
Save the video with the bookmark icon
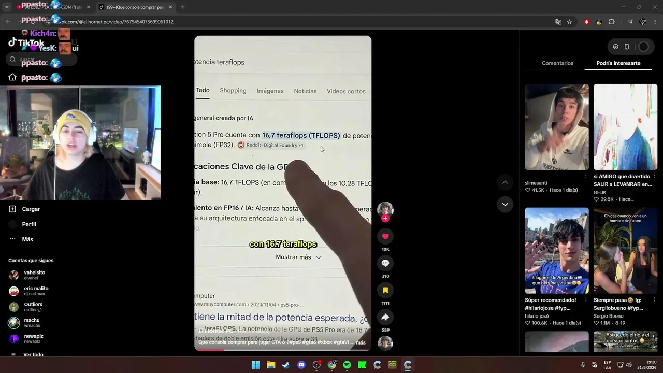coord(385,290)
